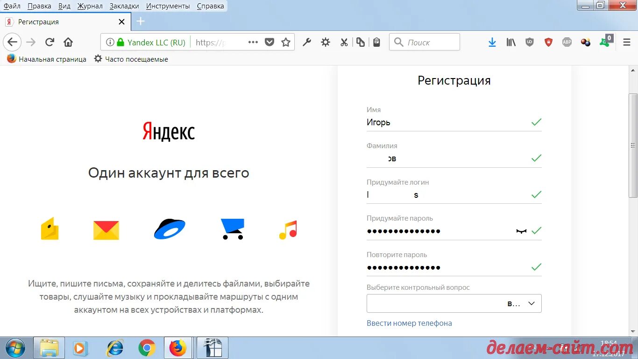Open media player taskbar icon
This screenshot has width=638, height=359.
[80, 348]
